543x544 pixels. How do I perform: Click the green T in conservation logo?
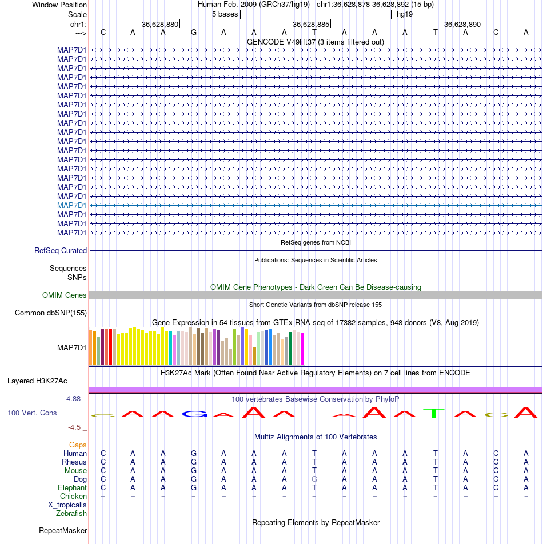(434, 413)
